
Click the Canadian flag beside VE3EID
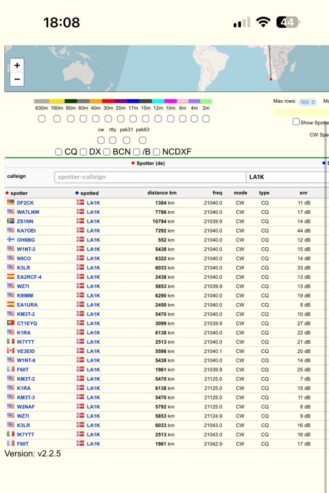pos(11,351)
